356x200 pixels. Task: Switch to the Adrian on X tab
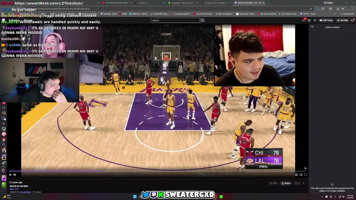point(216,3)
